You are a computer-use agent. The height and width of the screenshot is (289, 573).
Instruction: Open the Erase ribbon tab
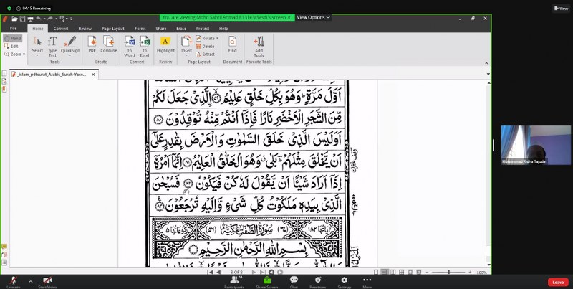181,29
